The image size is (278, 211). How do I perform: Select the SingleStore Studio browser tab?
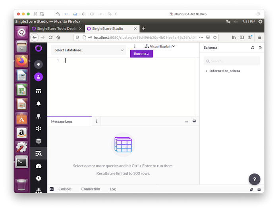(112, 29)
